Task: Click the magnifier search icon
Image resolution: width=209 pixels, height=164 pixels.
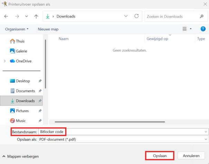Action: tap(202, 16)
